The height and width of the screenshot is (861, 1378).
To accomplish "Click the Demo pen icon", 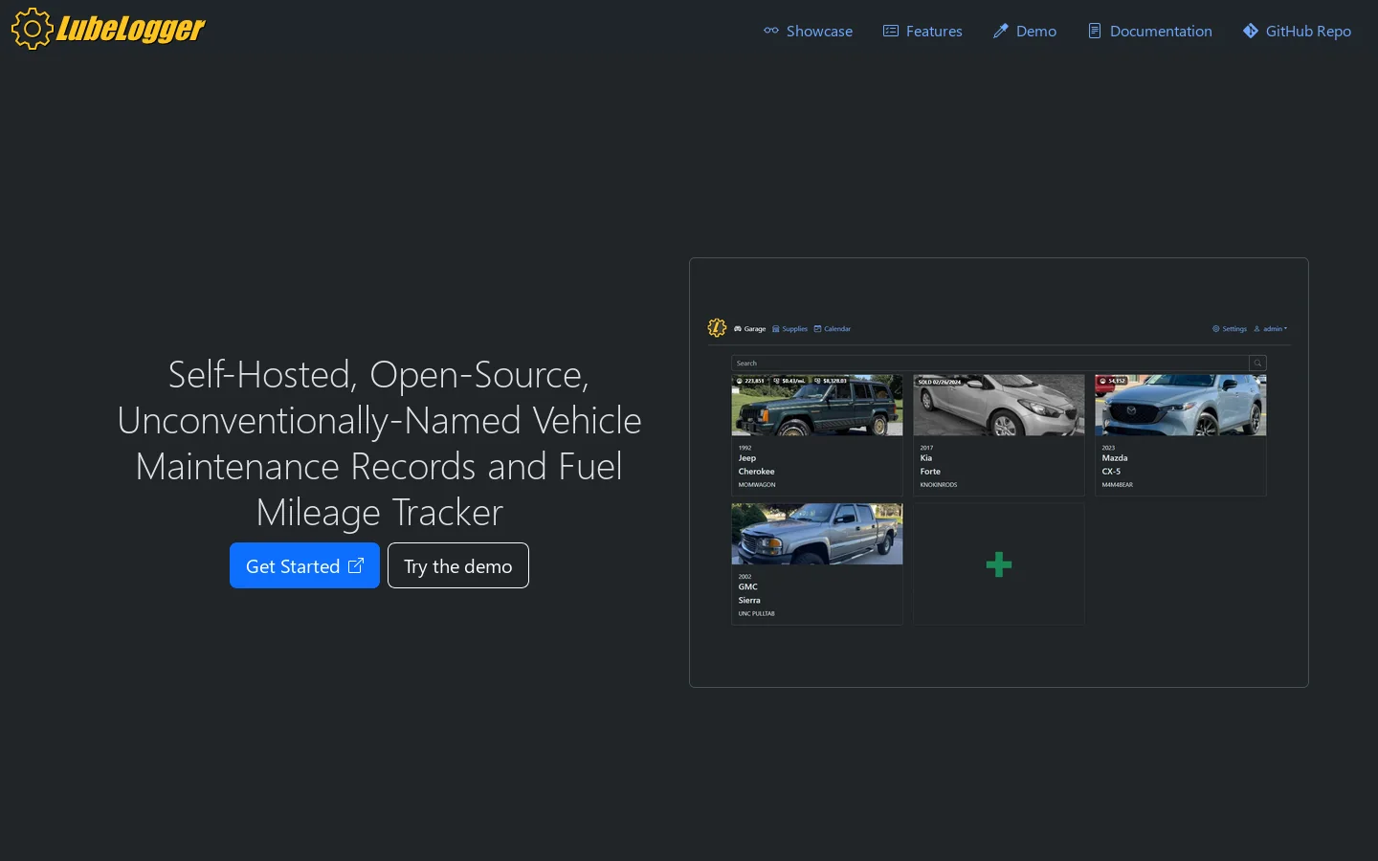I will click(x=1001, y=31).
